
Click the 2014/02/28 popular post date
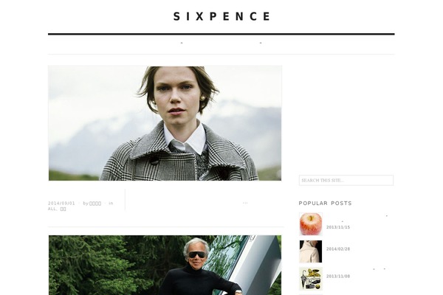coord(338,249)
